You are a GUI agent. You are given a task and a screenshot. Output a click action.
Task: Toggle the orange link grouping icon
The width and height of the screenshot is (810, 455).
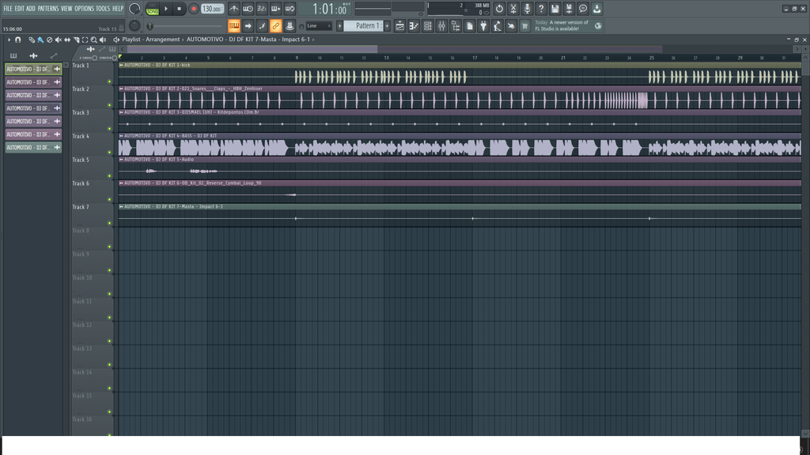point(276,26)
